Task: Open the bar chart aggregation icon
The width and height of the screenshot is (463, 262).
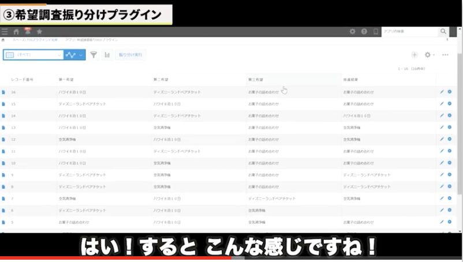Action: [x=107, y=55]
